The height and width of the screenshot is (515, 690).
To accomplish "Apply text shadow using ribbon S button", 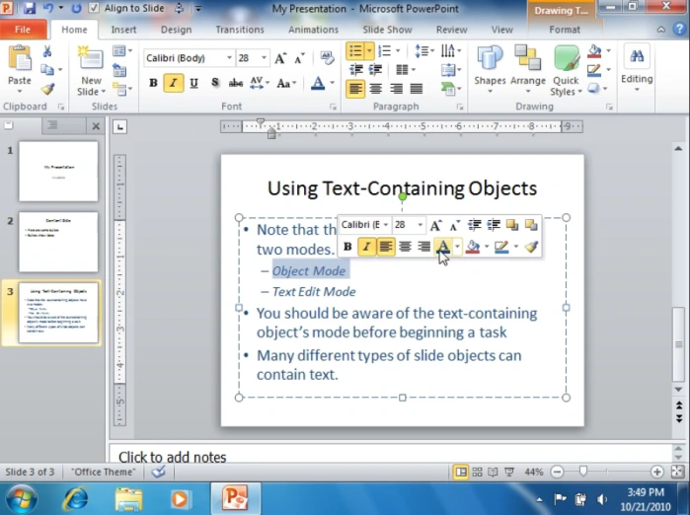I will (x=215, y=83).
